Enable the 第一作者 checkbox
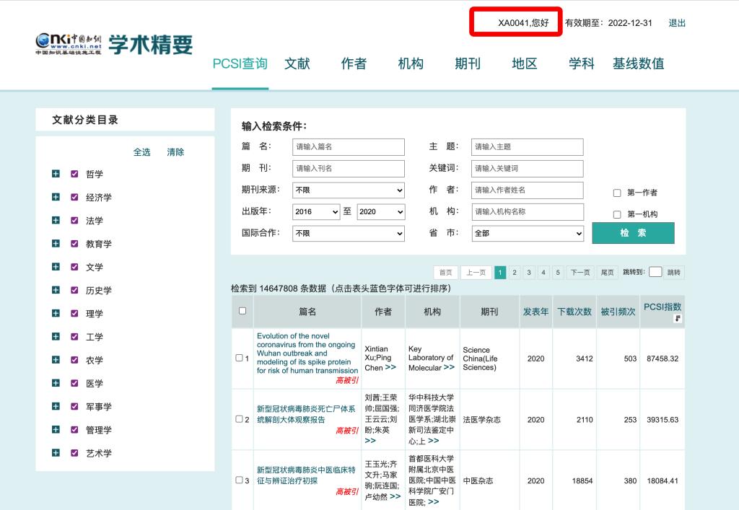The image size is (739, 510). click(x=617, y=193)
